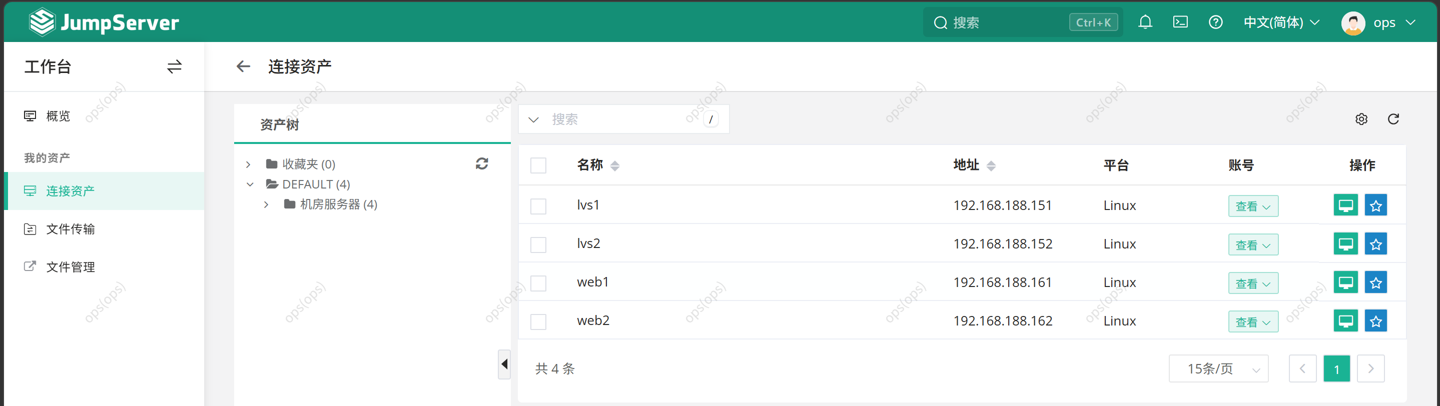
Task: Check the lvs2 row checkbox
Action: coord(538,244)
